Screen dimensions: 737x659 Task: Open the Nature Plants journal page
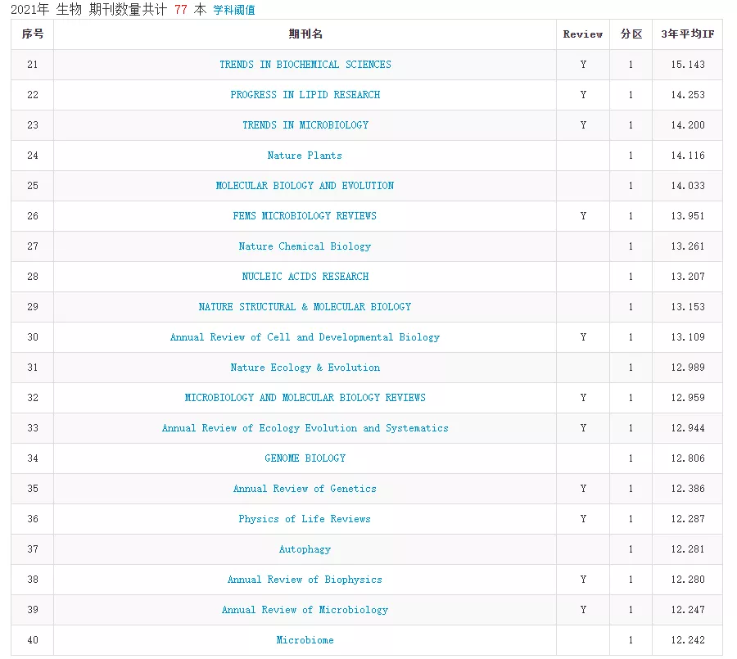[305, 156]
